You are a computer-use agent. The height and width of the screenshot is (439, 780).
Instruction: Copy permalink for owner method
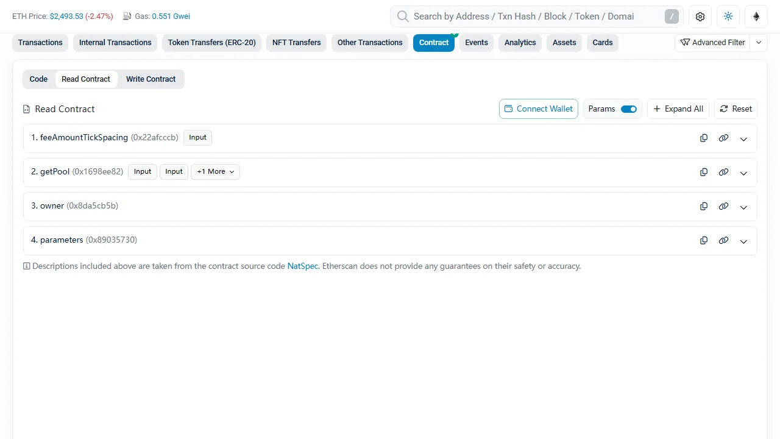[x=723, y=206]
